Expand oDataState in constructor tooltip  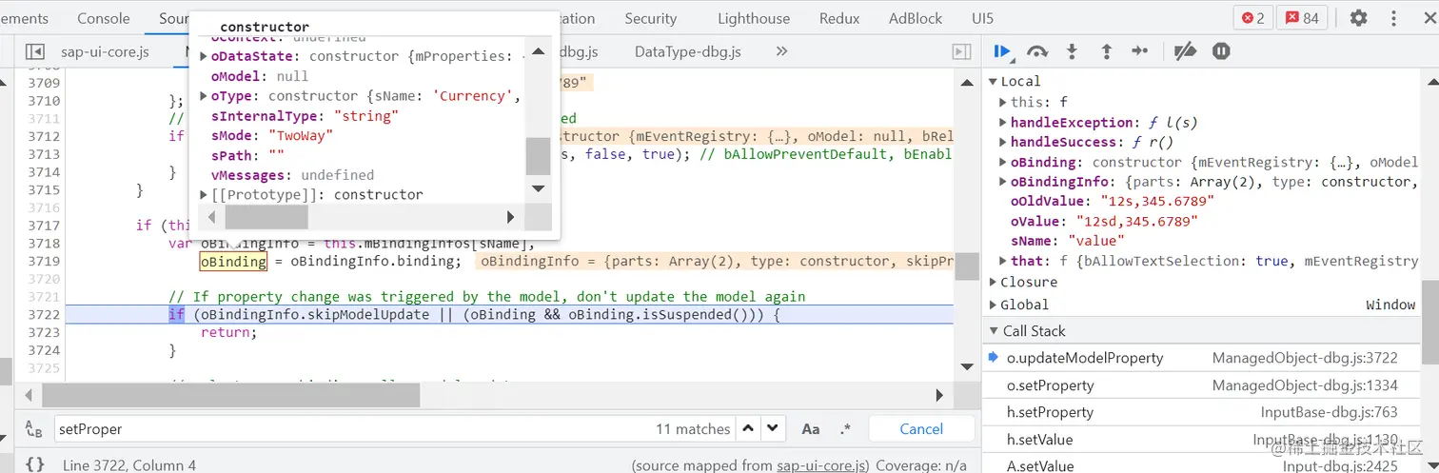(204, 56)
